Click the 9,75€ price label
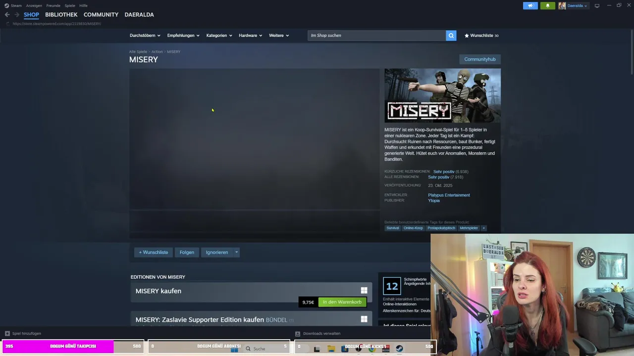Image resolution: width=634 pixels, height=356 pixels. 308,302
